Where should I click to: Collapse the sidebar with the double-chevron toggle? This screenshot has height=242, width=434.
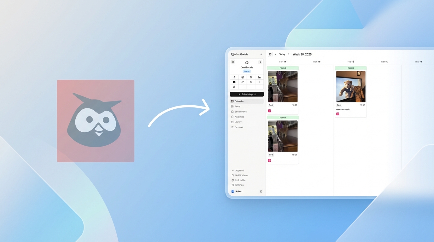coord(261,54)
